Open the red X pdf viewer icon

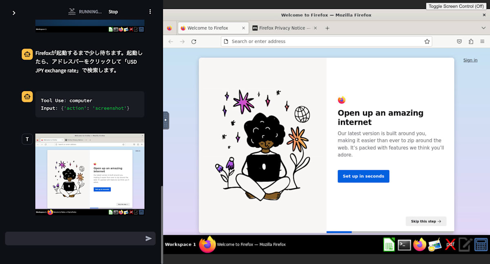point(450,244)
